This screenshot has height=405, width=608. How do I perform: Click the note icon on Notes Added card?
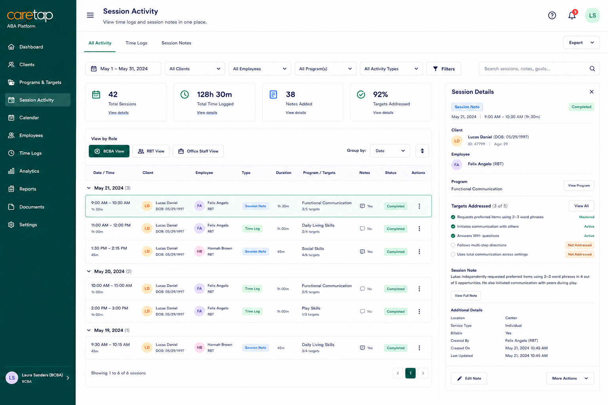point(273,95)
